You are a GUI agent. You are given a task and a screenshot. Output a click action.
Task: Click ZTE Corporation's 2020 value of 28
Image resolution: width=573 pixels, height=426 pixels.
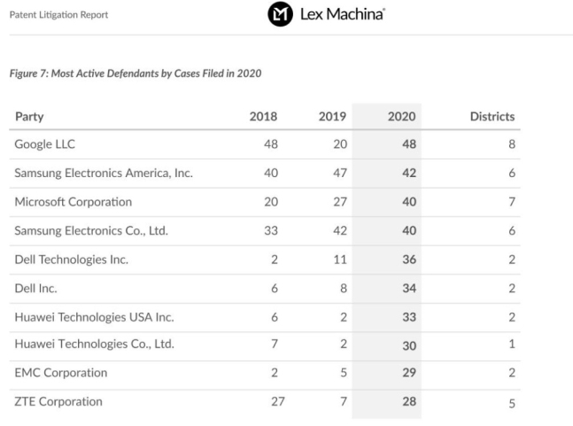coord(408,402)
